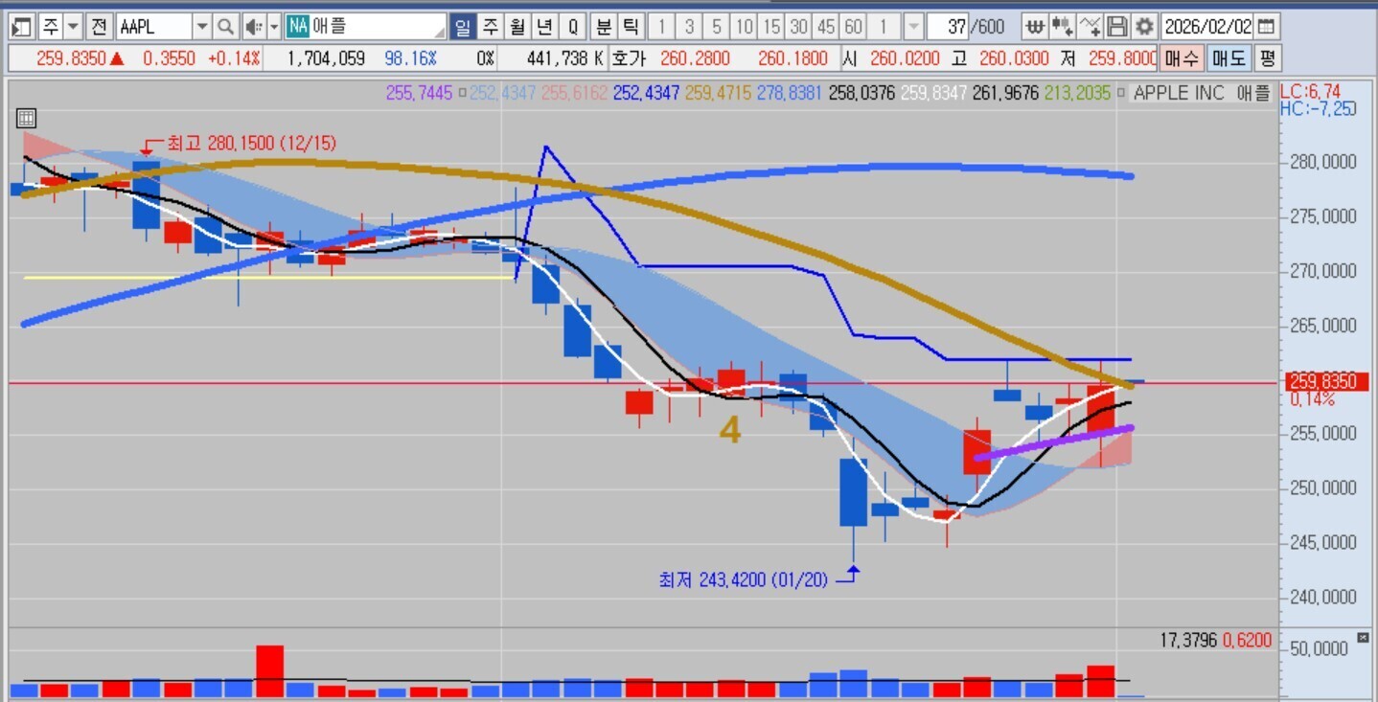Screen dimensions: 1378x702
Task: Click the 최고 280,1500 (12/15) high label
Action: 251,144
